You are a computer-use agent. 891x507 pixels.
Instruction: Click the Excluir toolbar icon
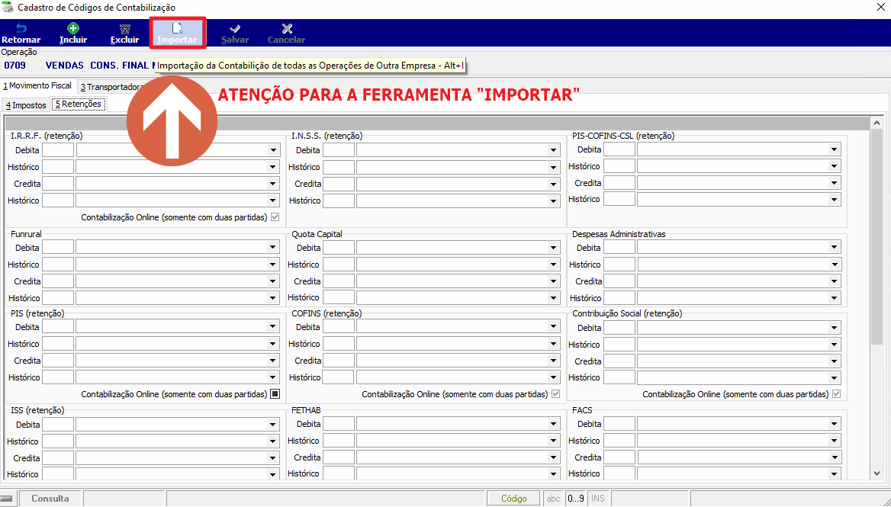click(x=124, y=28)
